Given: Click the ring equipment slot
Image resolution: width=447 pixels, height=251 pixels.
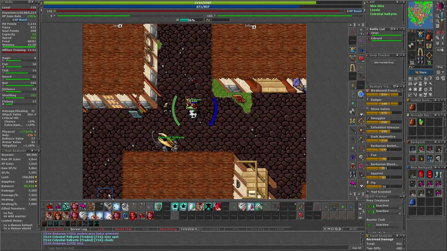Looking at the screenshot, I should [x=411, y=55].
